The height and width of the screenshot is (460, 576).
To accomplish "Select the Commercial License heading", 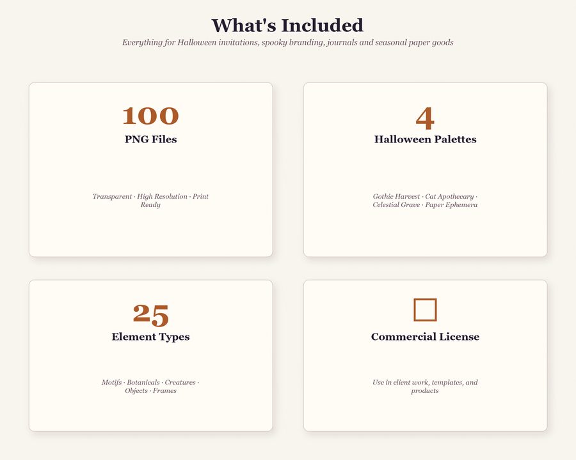I will point(425,337).
